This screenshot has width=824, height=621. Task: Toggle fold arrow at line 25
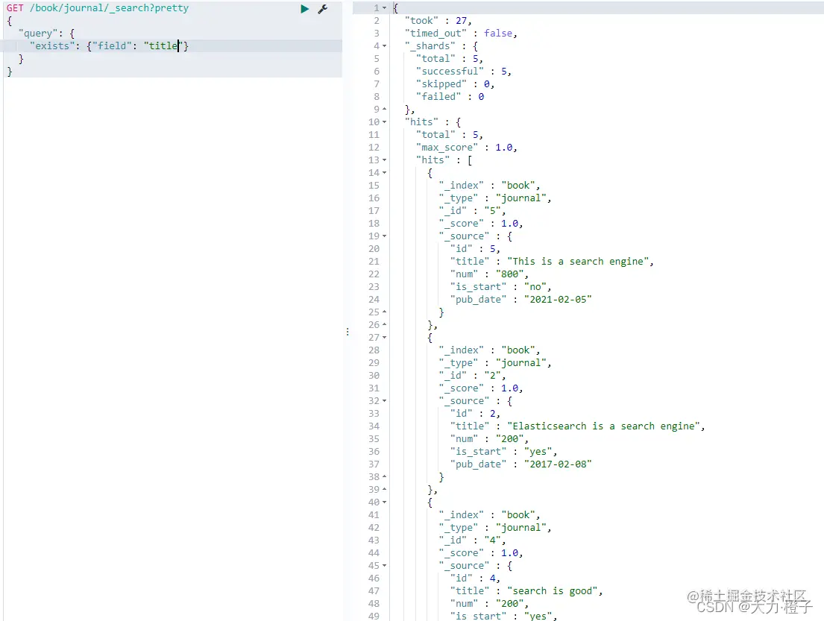[x=385, y=312]
